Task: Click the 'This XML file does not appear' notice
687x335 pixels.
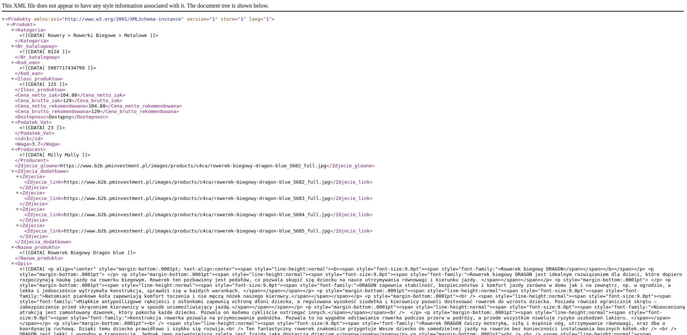Action: coord(135,6)
